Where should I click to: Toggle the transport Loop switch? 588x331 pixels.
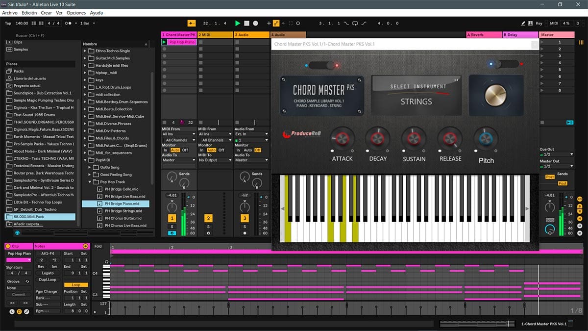tap(355, 23)
